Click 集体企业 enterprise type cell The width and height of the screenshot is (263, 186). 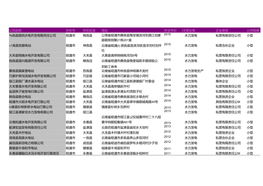coord(222,81)
